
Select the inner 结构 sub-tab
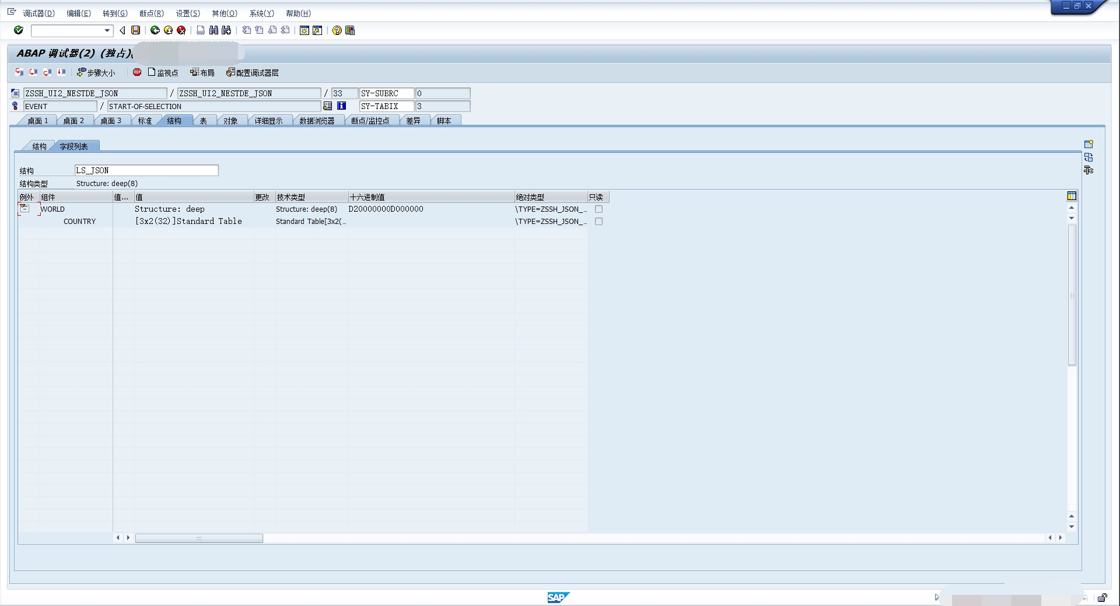(39, 146)
